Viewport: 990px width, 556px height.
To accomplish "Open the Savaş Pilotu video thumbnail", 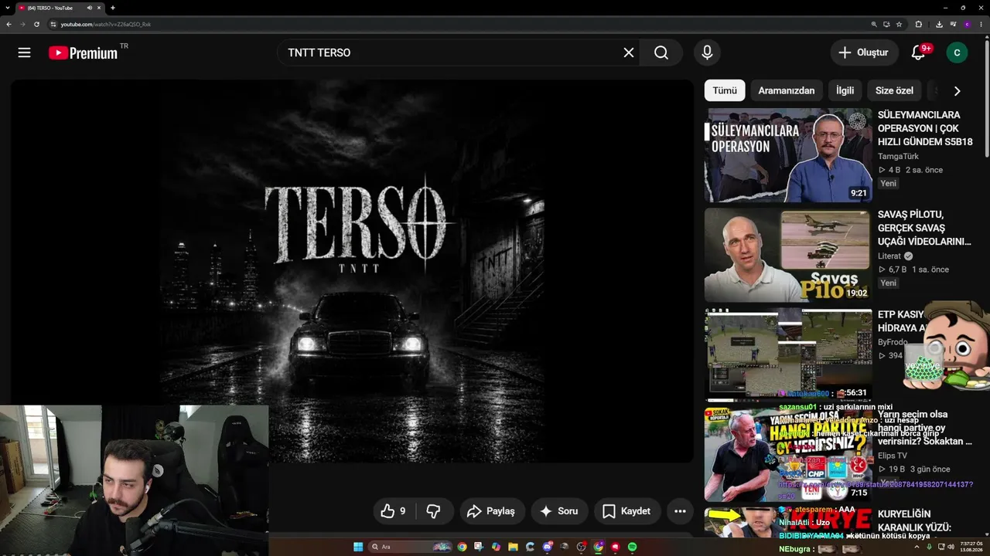I will 788,255.
